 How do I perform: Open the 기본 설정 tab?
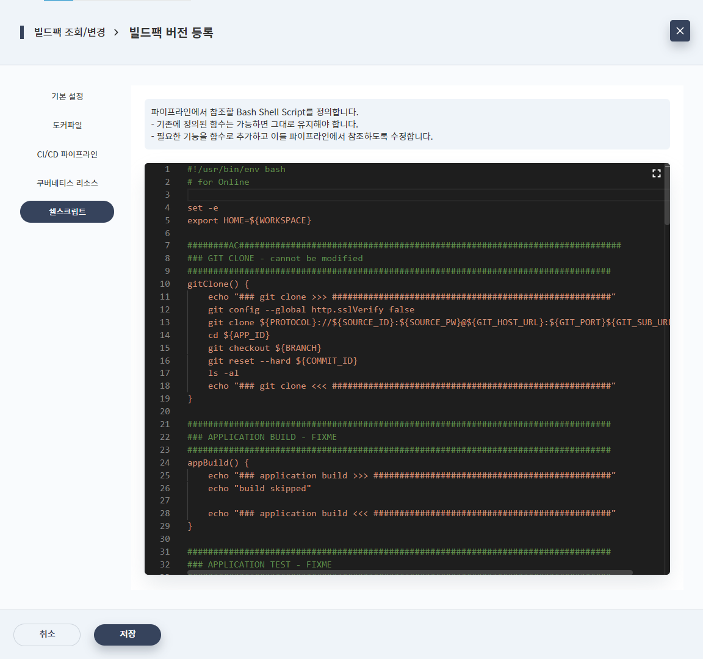(67, 96)
